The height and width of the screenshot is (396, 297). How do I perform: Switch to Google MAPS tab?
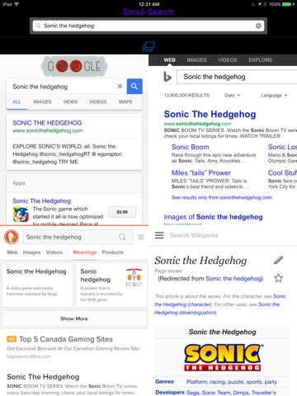(x=125, y=101)
